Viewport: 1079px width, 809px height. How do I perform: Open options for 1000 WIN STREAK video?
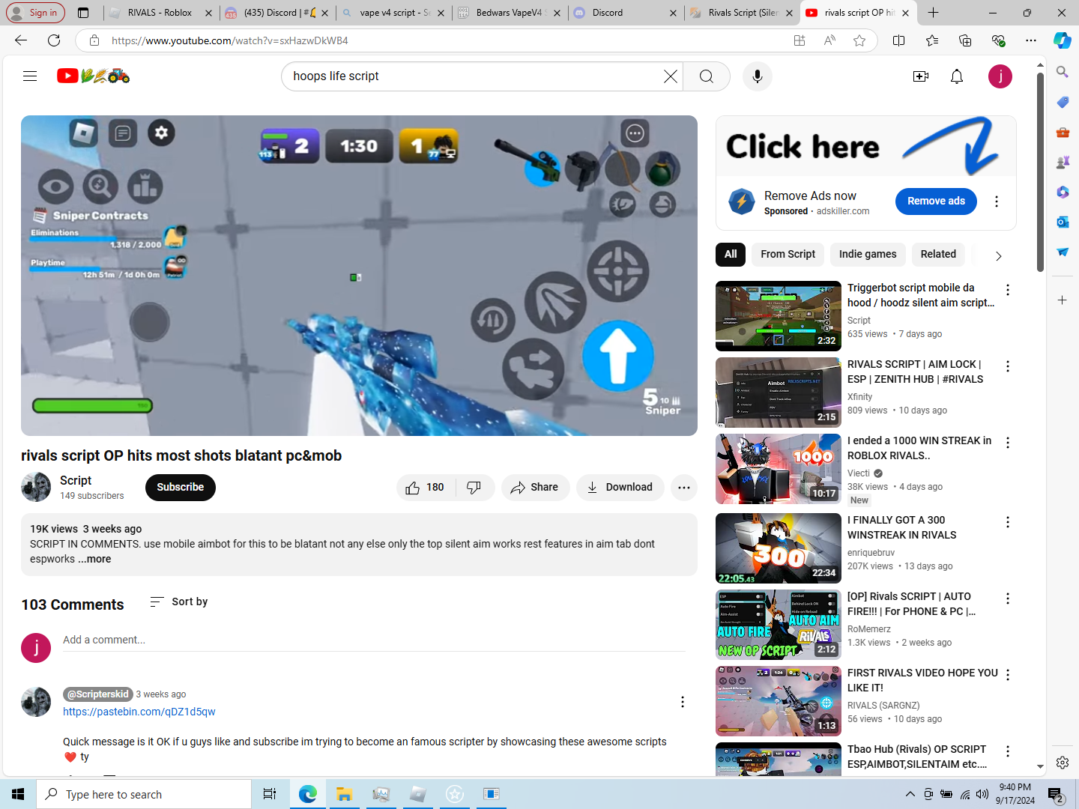point(1008,443)
